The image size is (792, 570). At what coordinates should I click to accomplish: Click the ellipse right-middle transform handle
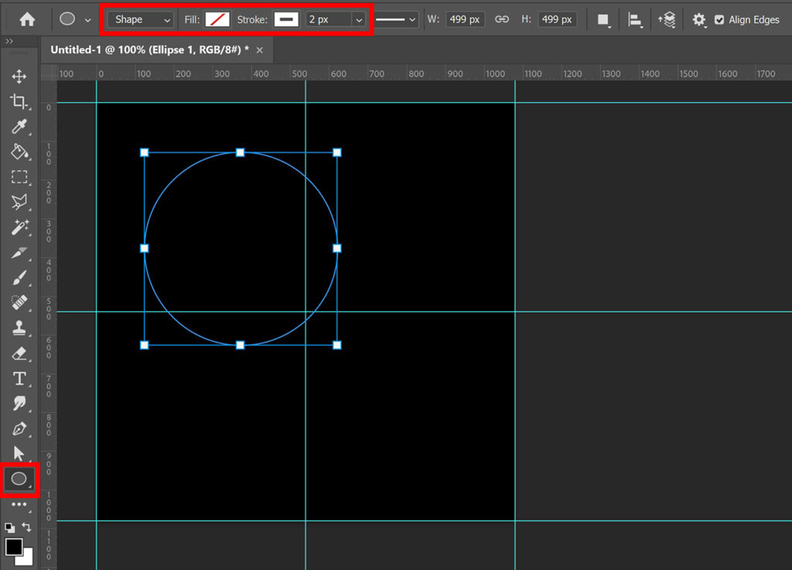pos(337,248)
